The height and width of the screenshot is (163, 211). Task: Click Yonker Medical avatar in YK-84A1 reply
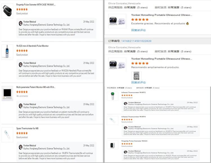pyautogui.click(x=21, y=23)
